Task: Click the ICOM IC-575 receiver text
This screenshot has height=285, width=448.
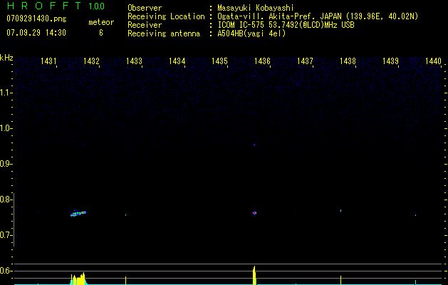Action: tap(286, 25)
